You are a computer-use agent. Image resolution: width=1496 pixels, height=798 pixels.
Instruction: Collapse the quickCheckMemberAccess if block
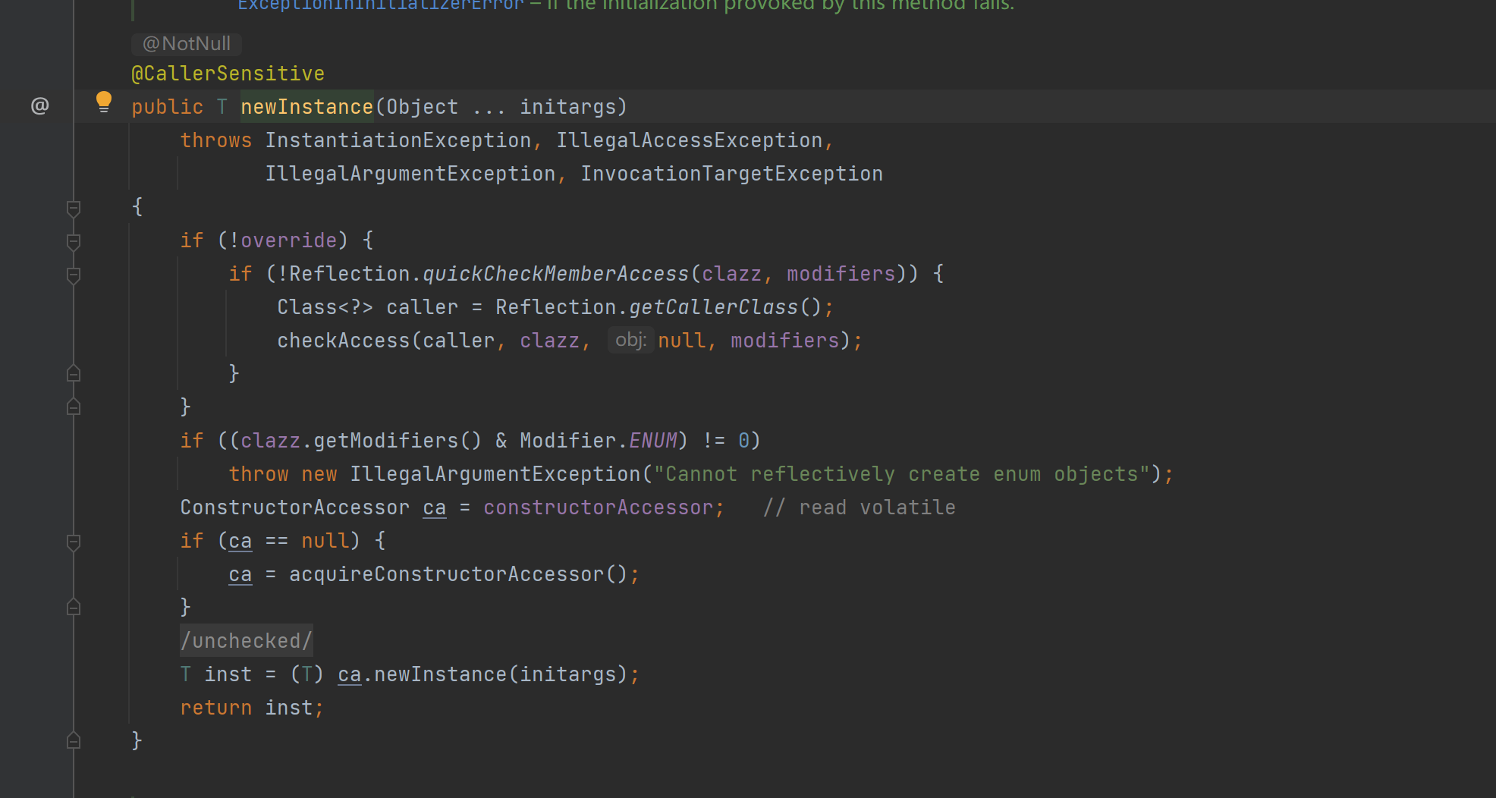coord(74,275)
